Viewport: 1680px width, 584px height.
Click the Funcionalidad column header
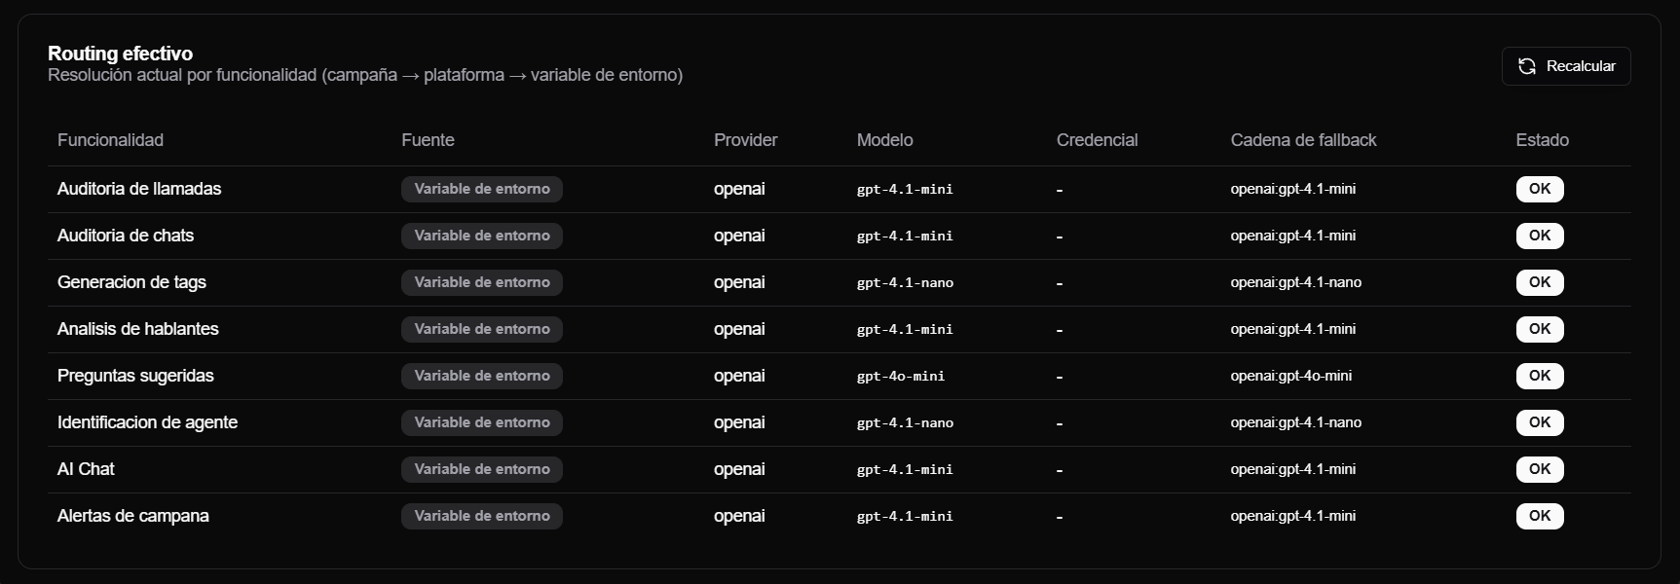pos(110,140)
